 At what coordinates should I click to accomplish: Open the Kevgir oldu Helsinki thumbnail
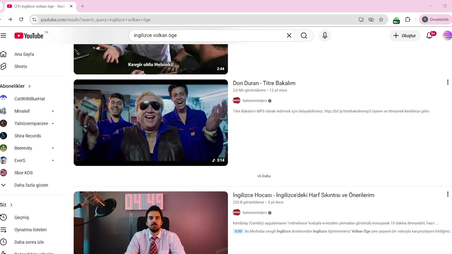point(151,59)
